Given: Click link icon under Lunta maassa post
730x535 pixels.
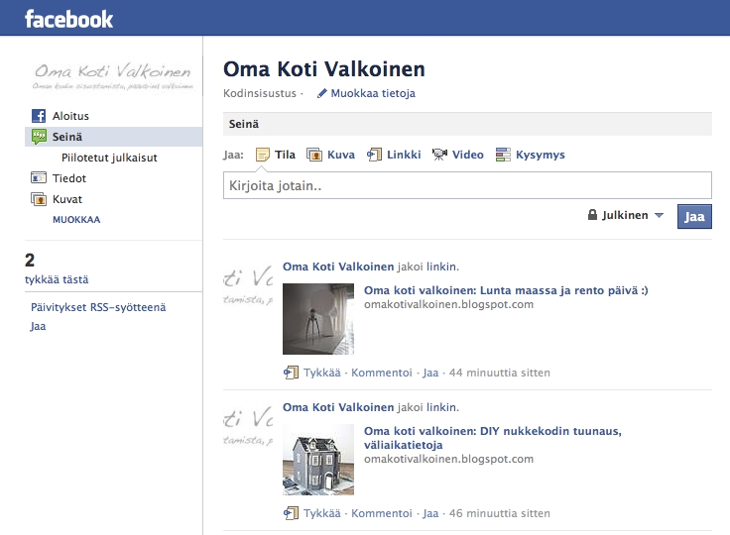Looking at the screenshot, I should click(291, 373).
